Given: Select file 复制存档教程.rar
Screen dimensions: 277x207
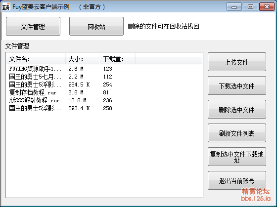Looking at the screenshot, I should click(x=33, y=92).
